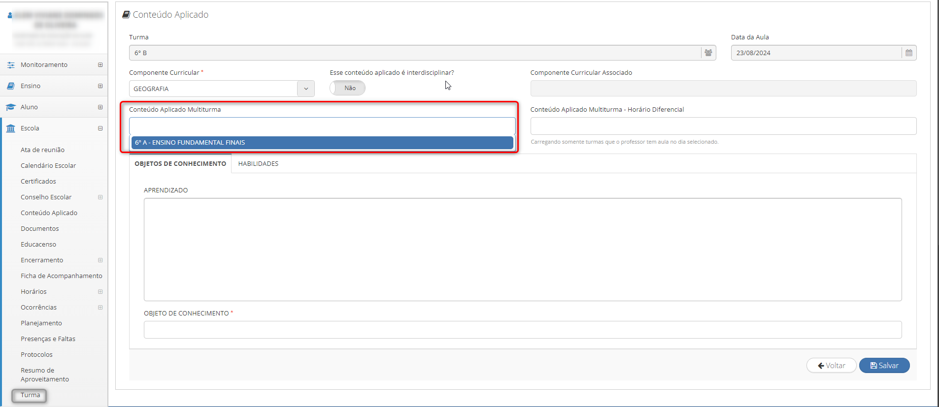
Task: Open the Turma sidebar item
Action: (x=30, y=395)
